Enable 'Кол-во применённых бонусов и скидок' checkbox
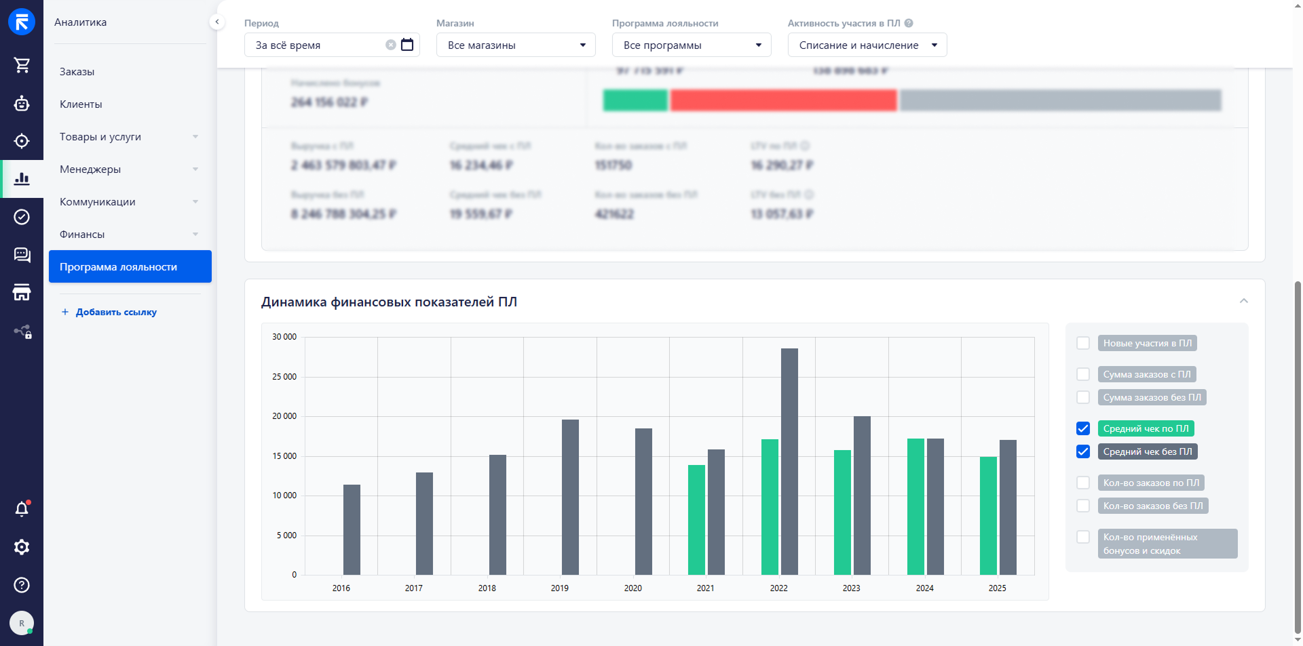This screenshot has height=646, width=1303. pyautogui.click(x=1083, y=537)
